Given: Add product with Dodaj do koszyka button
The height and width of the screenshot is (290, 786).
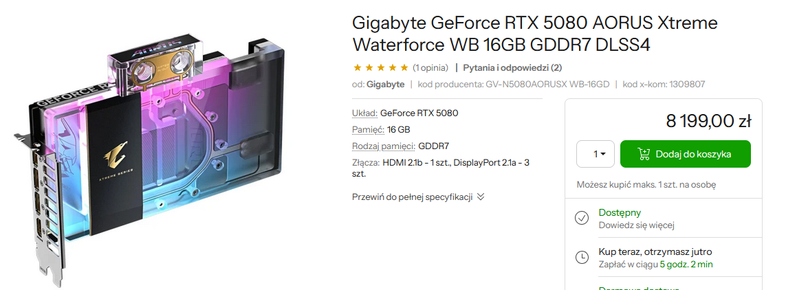Looking at the screenshot, I should (685, 154).
